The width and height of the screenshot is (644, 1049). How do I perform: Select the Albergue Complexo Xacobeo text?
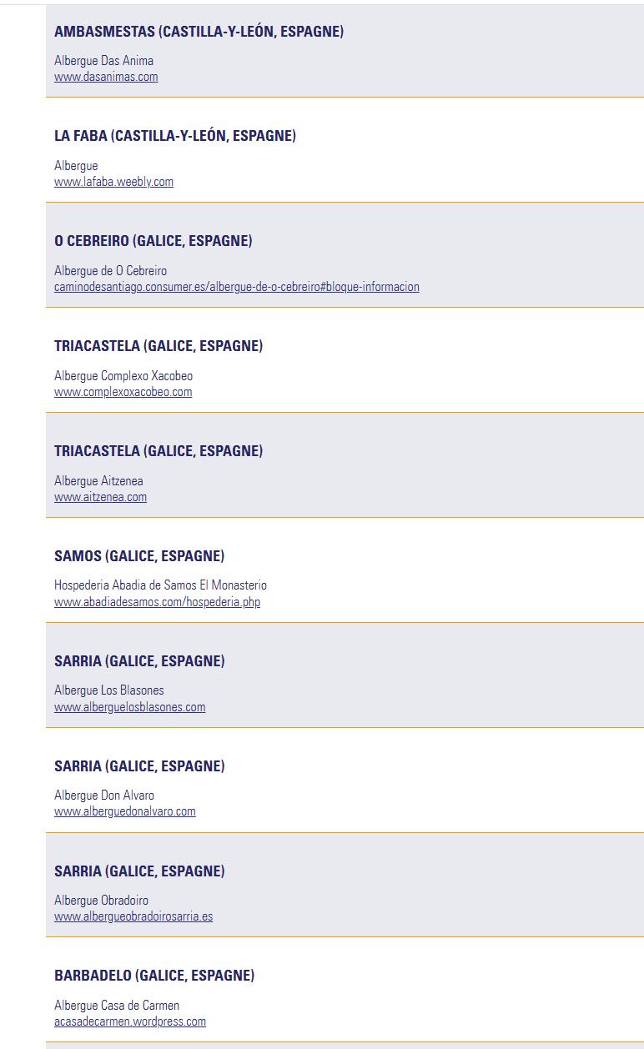coord(123,376)
